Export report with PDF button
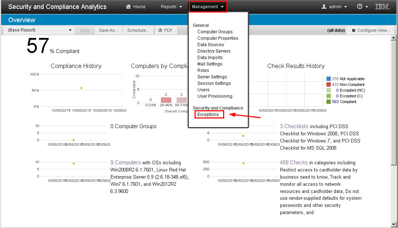Image resolution: width=398 pixels, height=228 pixels. tap(166, 30)
